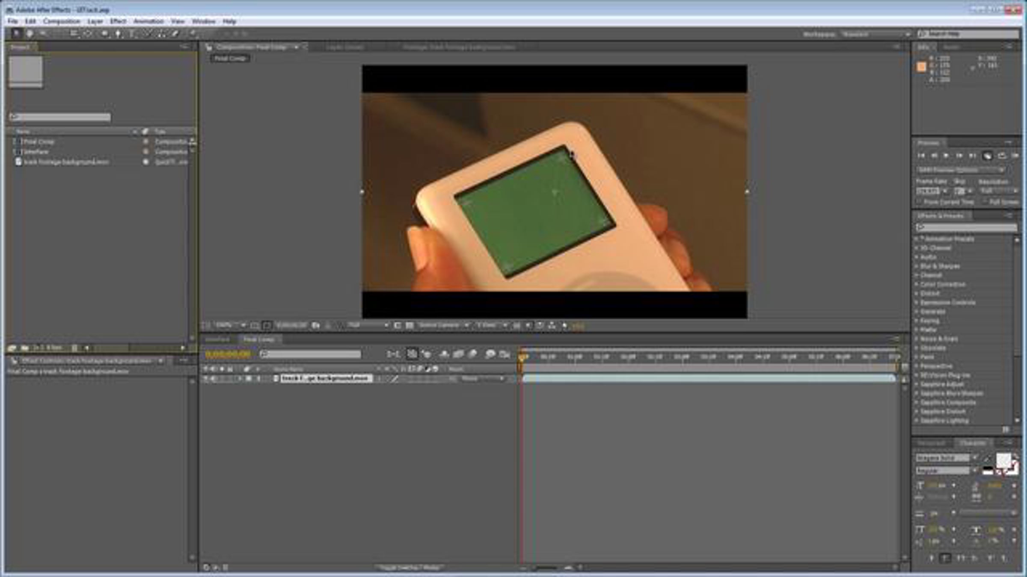Toggle video visibility of timeline layer
The width and height of the screenshot is (1027, 577).
tap(206, 379)
